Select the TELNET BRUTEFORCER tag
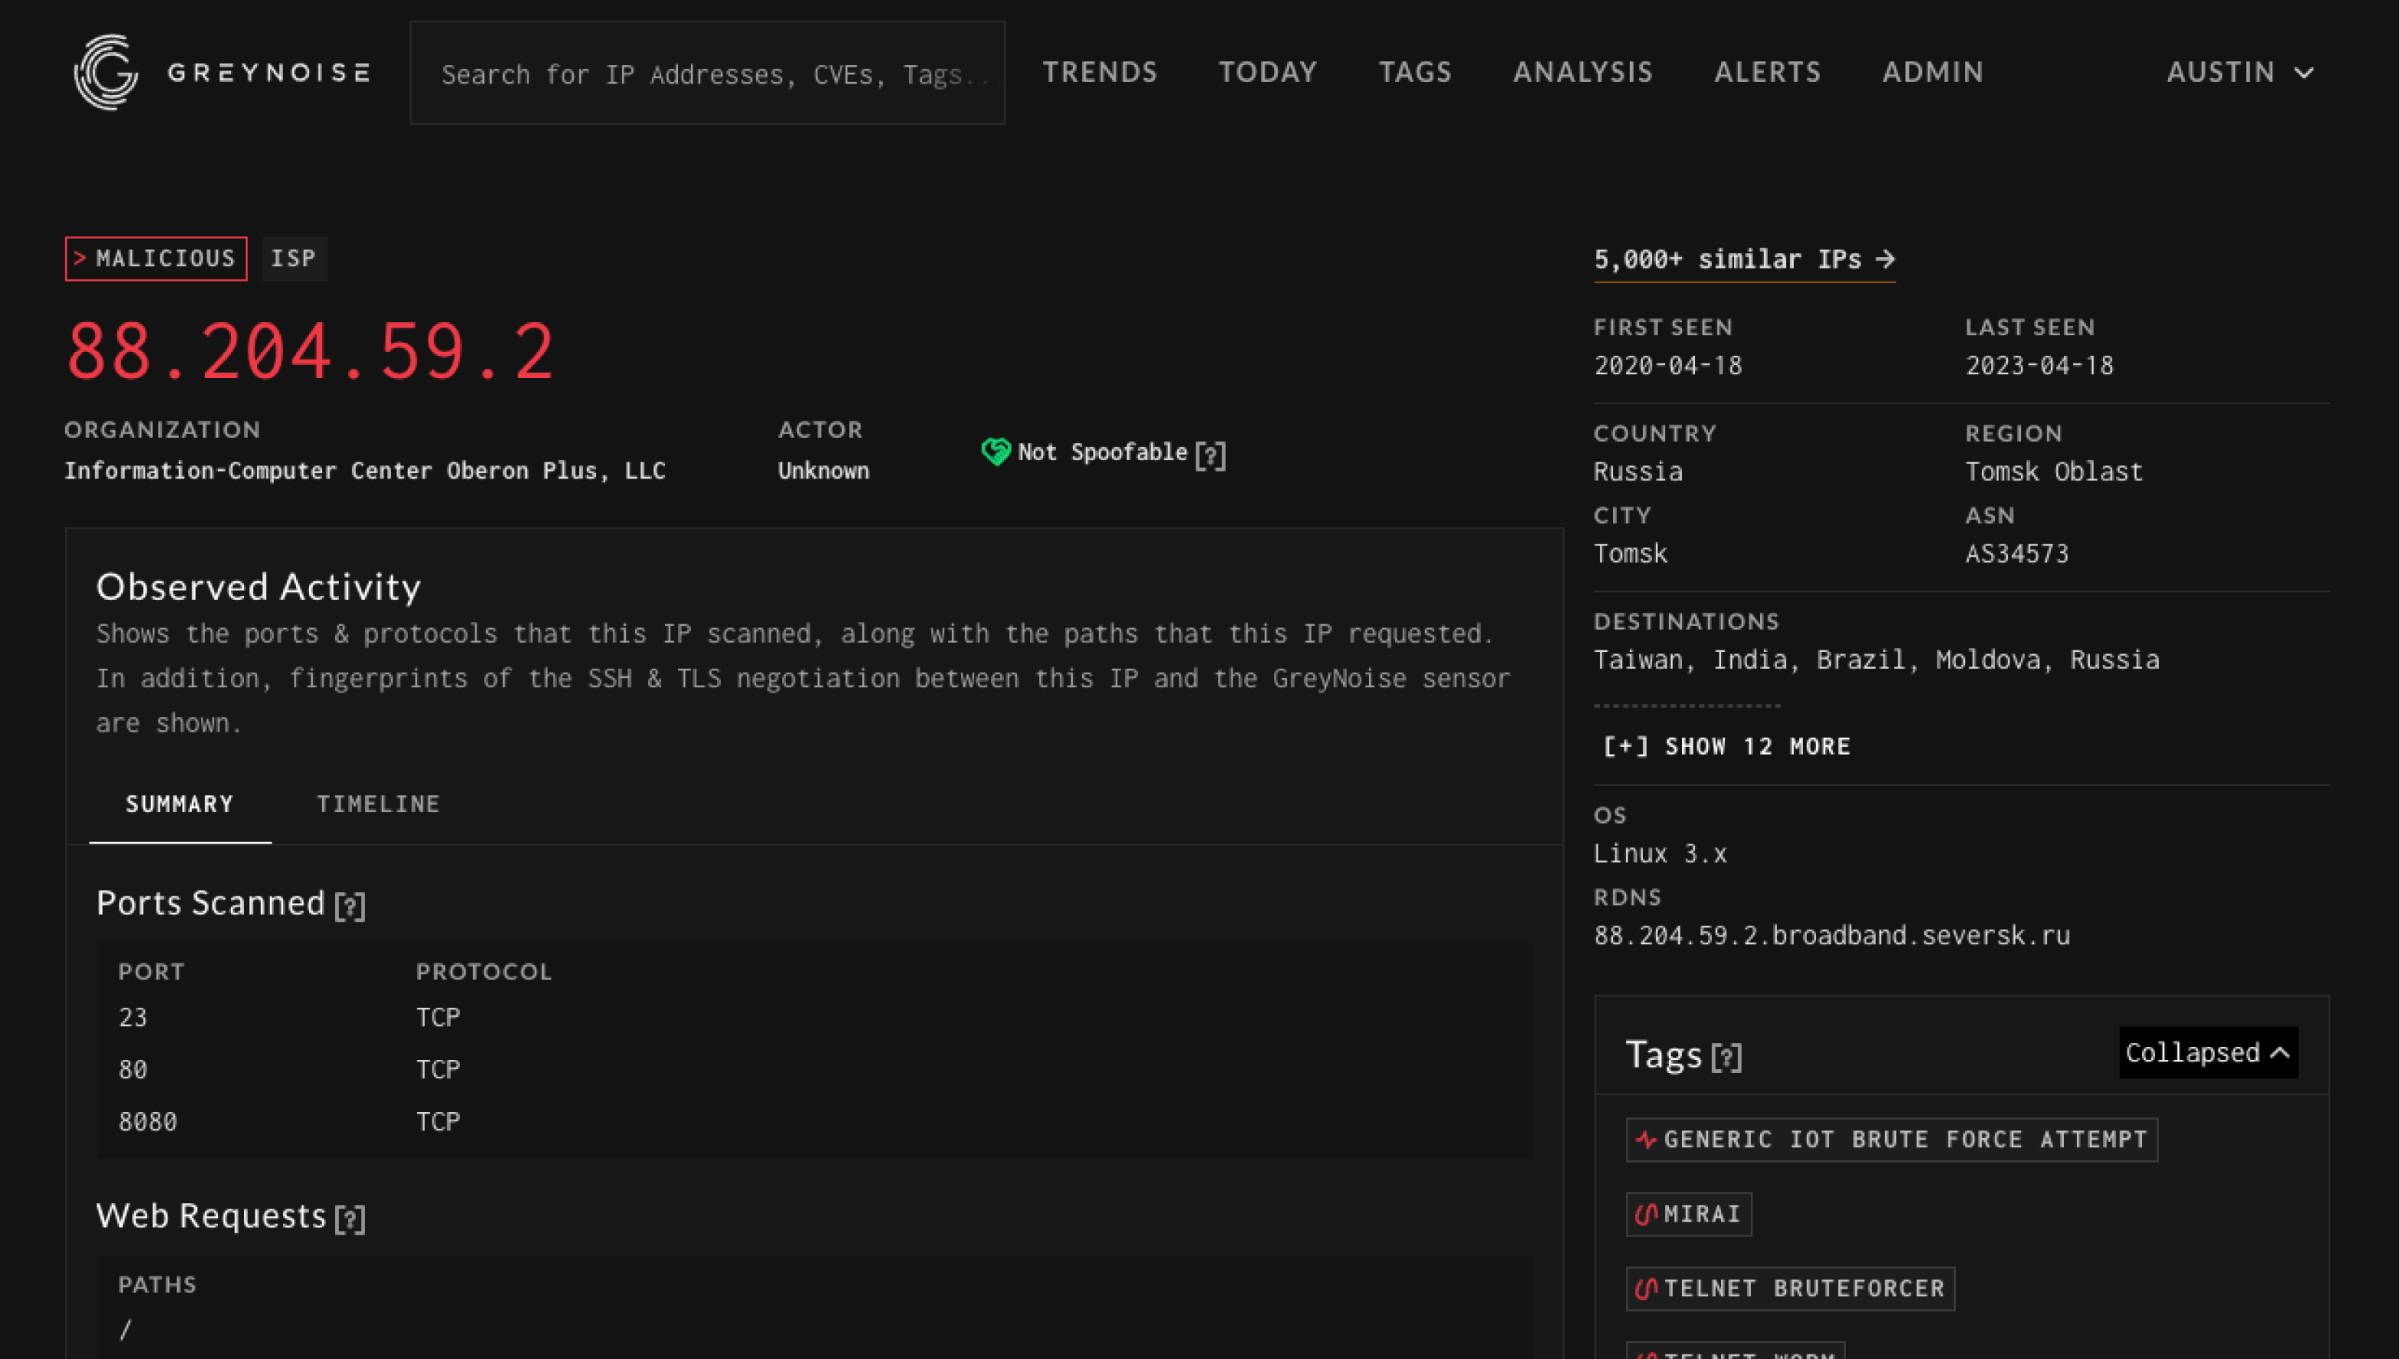The width and height of the screenshot is (2399, 1359). 1789,1288
